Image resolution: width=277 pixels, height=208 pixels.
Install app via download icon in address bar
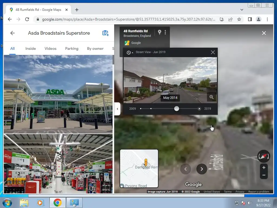coord(222,19)
